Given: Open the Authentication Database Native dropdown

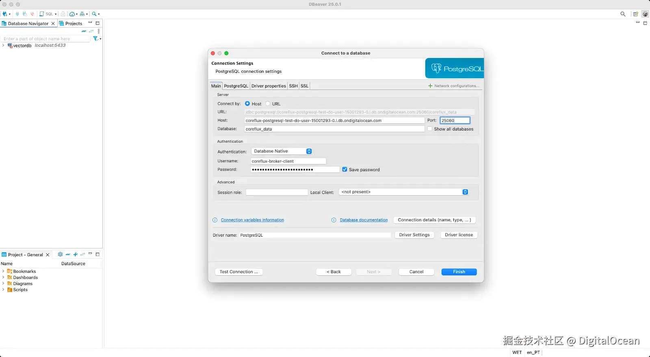Looking at the screenshot, I should (x=282, y=151).
